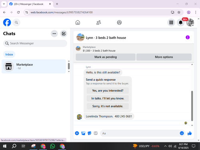Open the Groups icon in top navigation
The height and width of the screenshot is (150, 200).
(119, 22)
